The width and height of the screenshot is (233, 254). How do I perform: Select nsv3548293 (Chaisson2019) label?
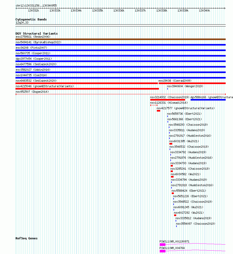188,125
